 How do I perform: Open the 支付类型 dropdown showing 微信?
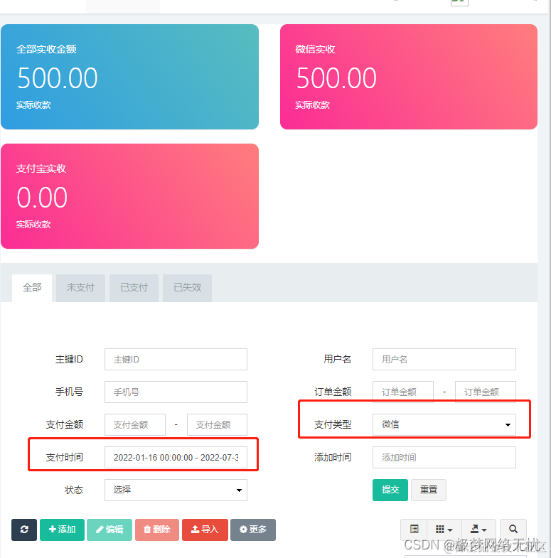pyautogui.click(x=444, y=424)
